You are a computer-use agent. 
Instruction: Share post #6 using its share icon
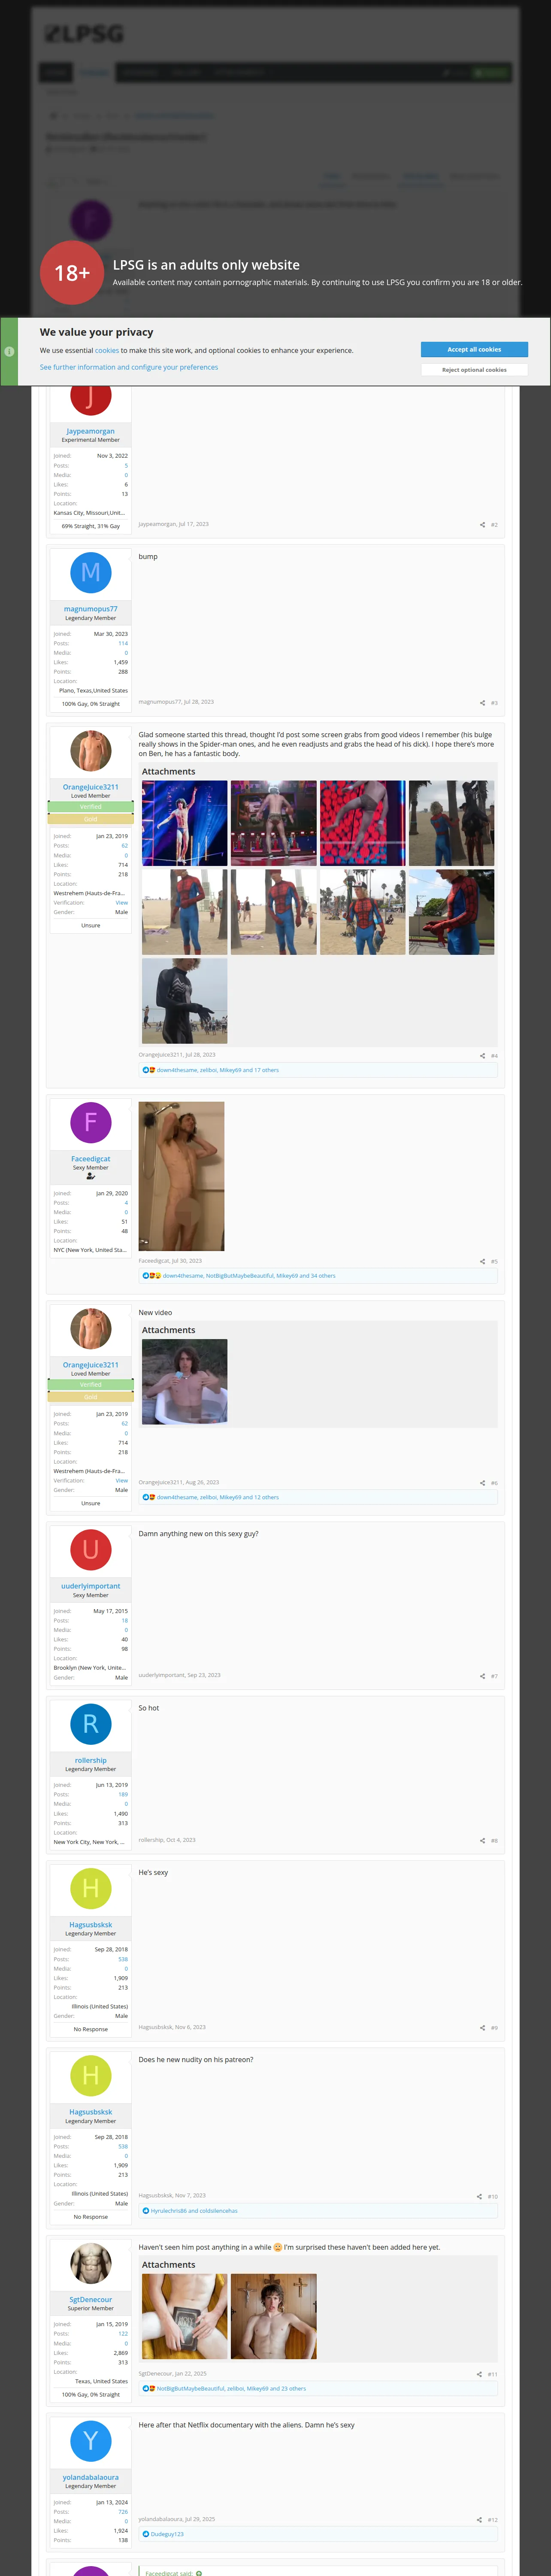482,1483
